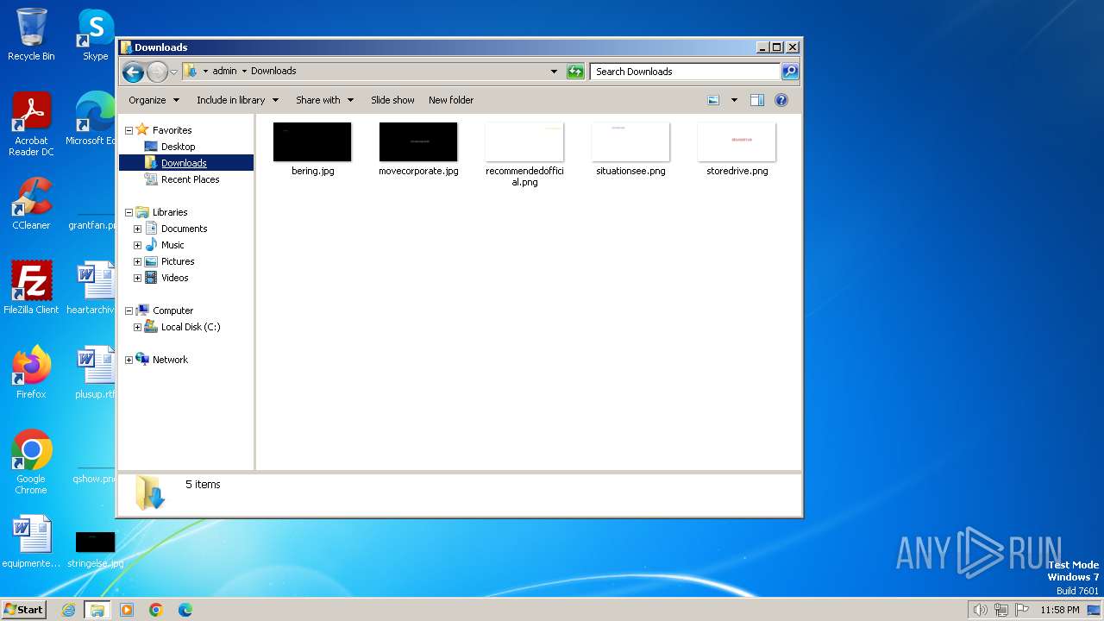Viewport: 1104px width, 621px height.
Task: Open the Share with menu
Action: 324,100
